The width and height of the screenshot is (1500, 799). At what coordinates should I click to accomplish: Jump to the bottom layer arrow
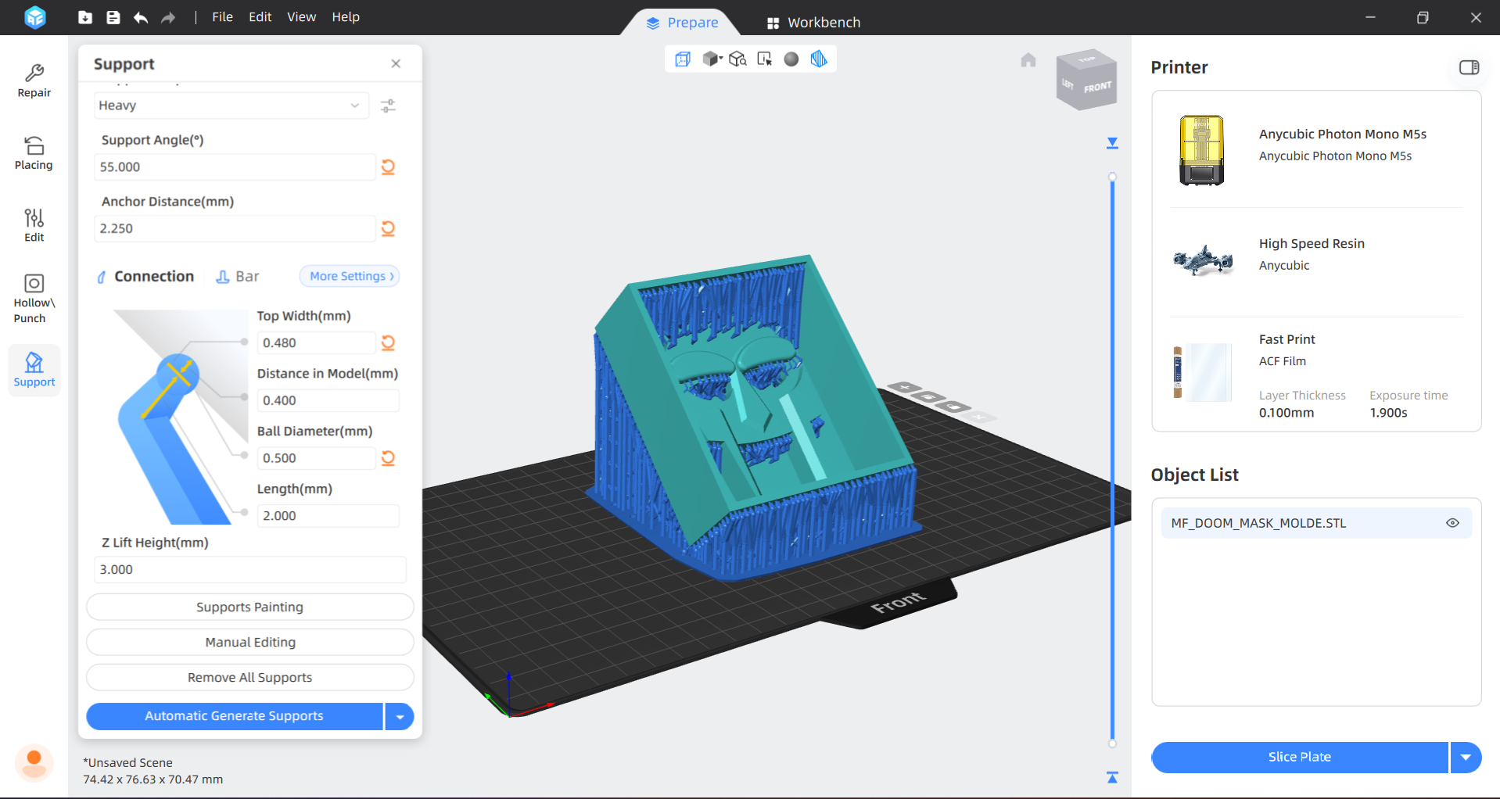point(1112,777)
